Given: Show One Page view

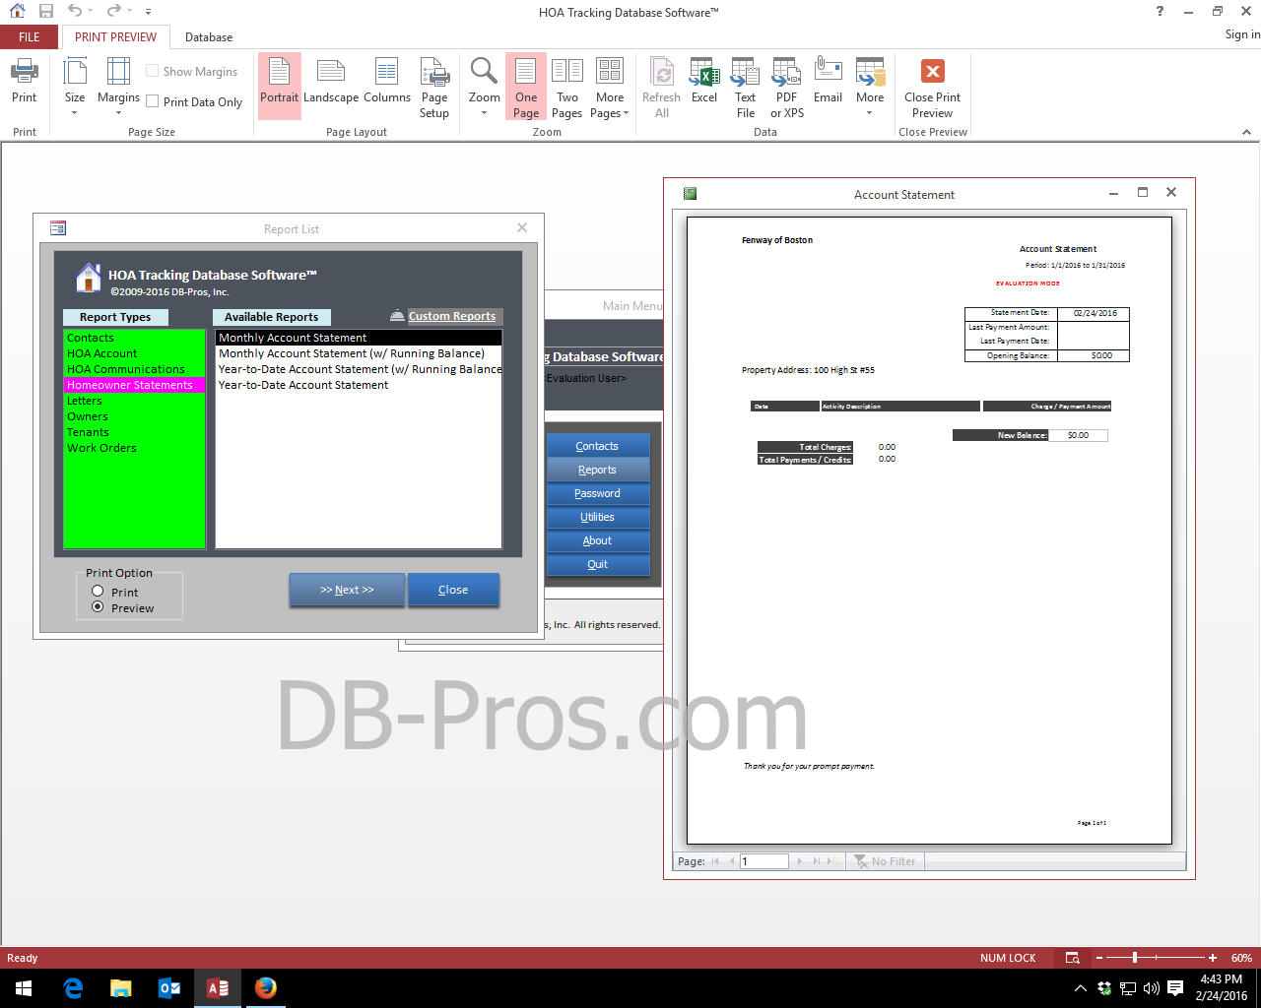Looking at the screenshot, I should click(526, 87).
